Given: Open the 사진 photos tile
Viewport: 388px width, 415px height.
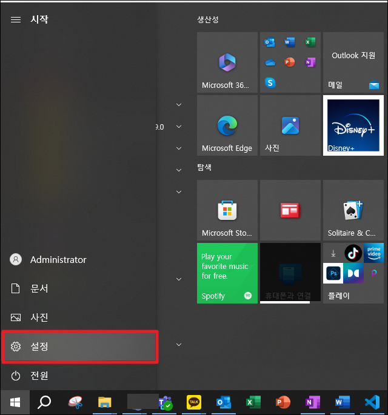Looking at the screenshot, I should tap(290, 125).
